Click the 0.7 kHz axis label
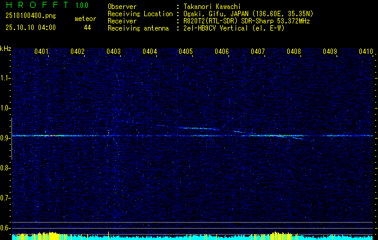The width and height of the screenshot is (378, 240). 5,198
